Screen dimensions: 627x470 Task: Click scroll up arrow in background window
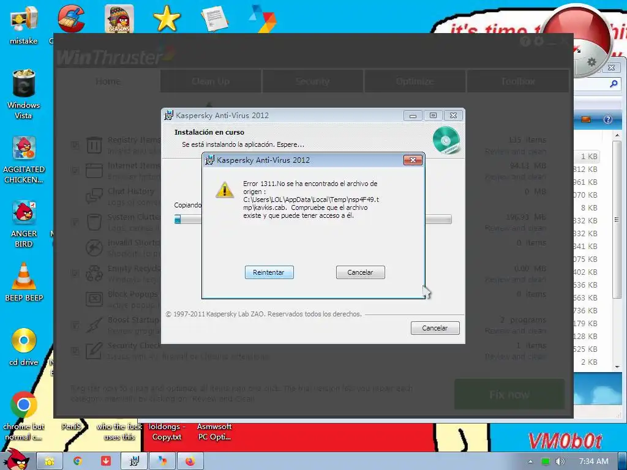coord(617,136)
